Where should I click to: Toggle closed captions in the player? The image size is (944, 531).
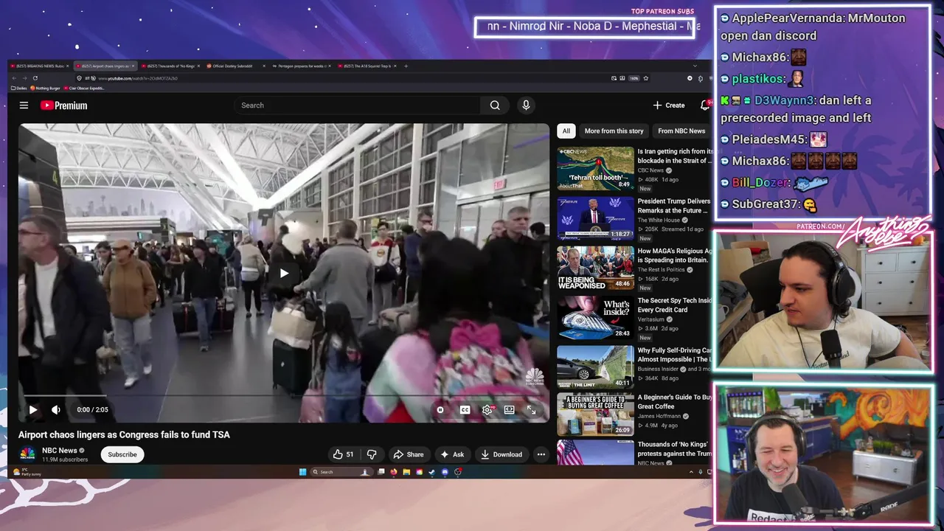pyautogui.click(x=465, y=410)
